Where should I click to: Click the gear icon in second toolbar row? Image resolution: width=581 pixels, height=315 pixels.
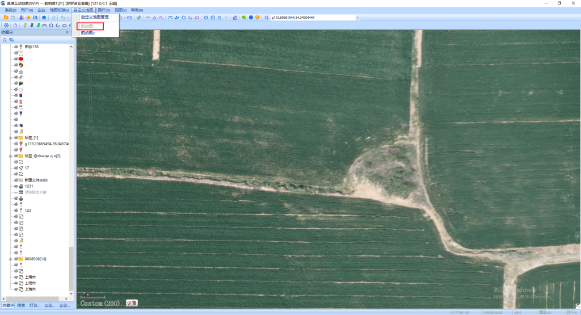pos(6,26)
